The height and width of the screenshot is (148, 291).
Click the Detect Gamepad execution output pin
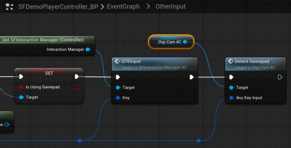[x=280, y=77]
